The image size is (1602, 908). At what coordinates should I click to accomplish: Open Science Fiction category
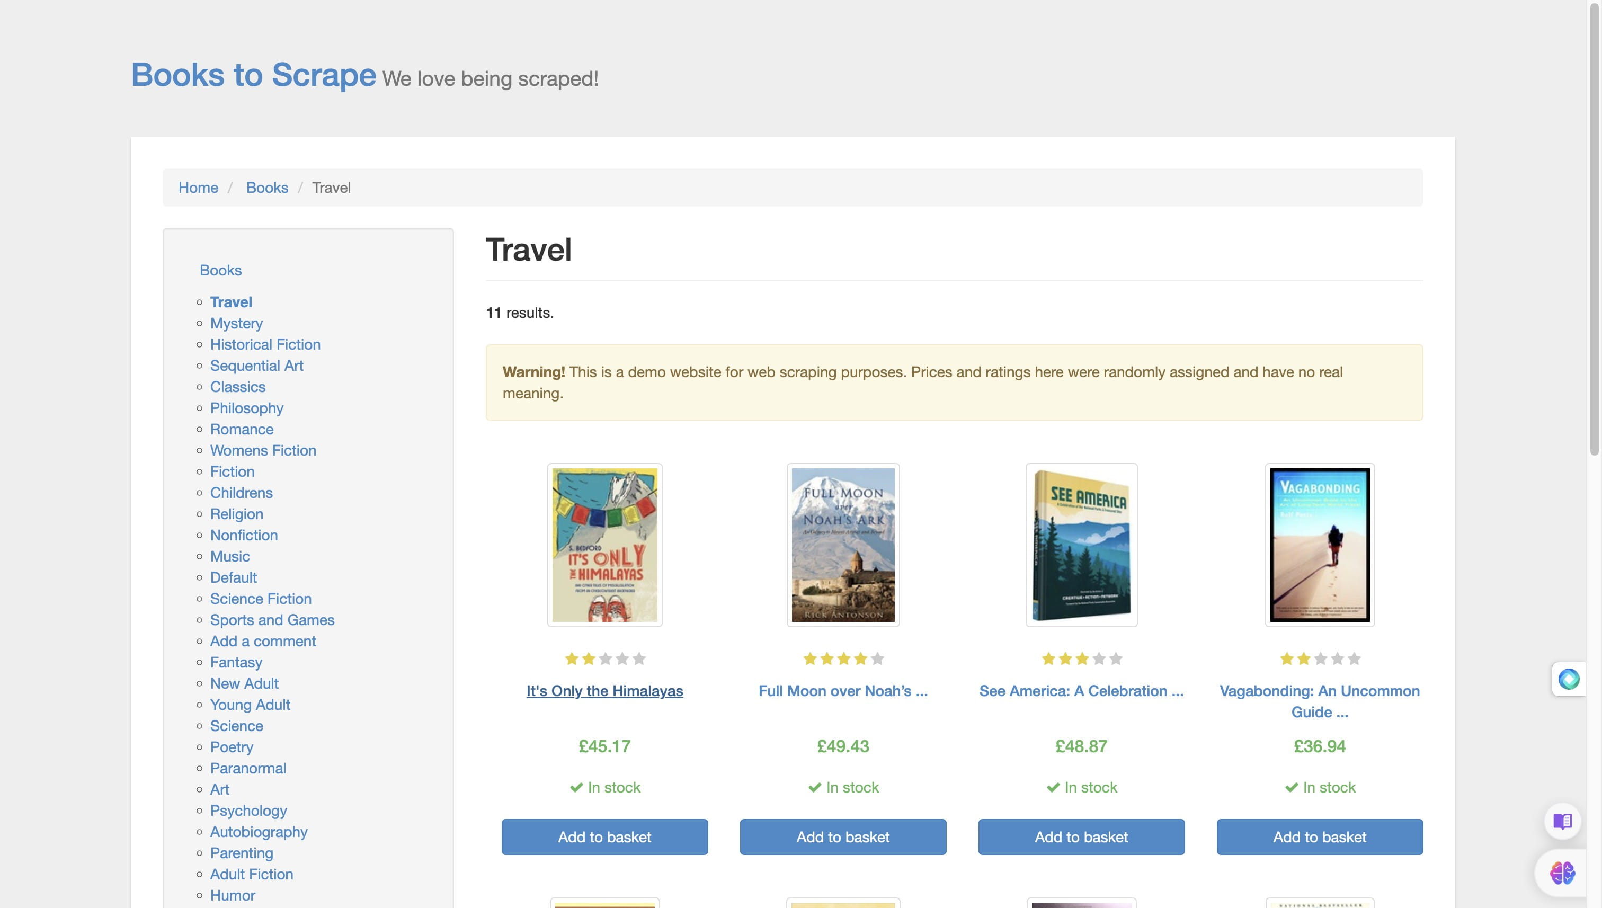pos(261,599)
